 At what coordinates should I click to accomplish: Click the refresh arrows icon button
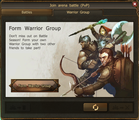(x=95, y=107)
